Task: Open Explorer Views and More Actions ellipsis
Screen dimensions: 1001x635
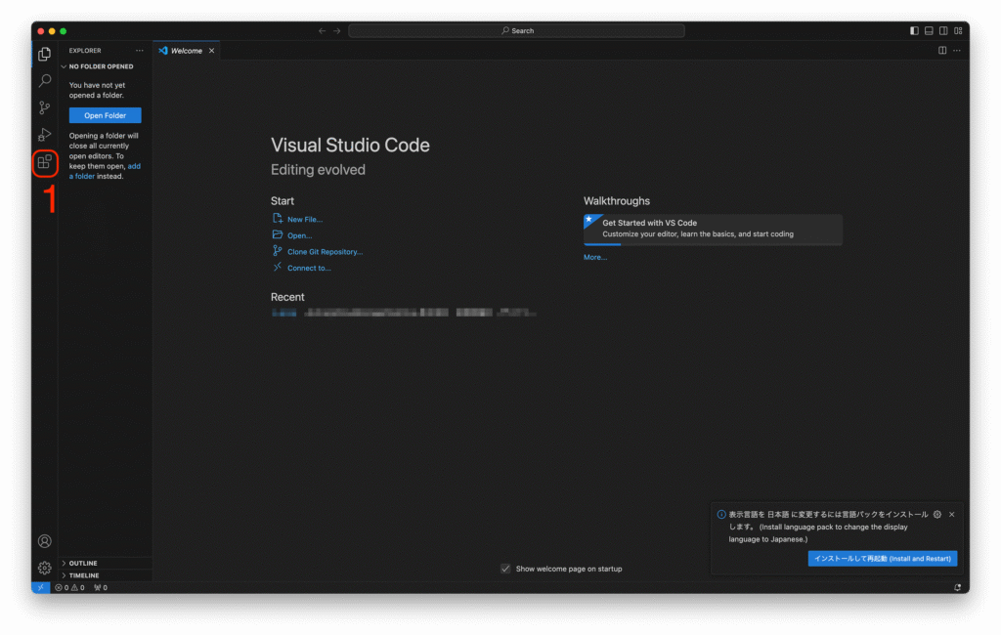Action: coord(139,51)
